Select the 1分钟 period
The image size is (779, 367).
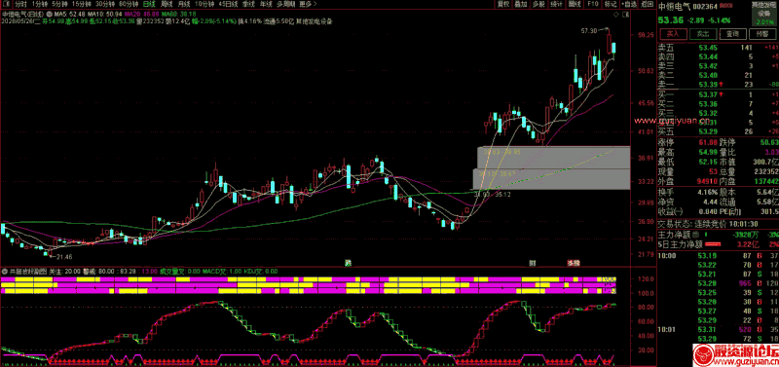point(40,5)
